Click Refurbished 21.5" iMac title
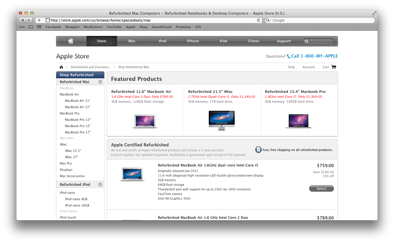This screenshot has width=394, height=243. (211, 91)
